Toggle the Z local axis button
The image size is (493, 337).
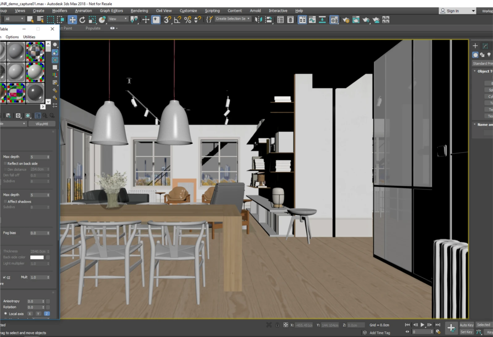point(47,314)
